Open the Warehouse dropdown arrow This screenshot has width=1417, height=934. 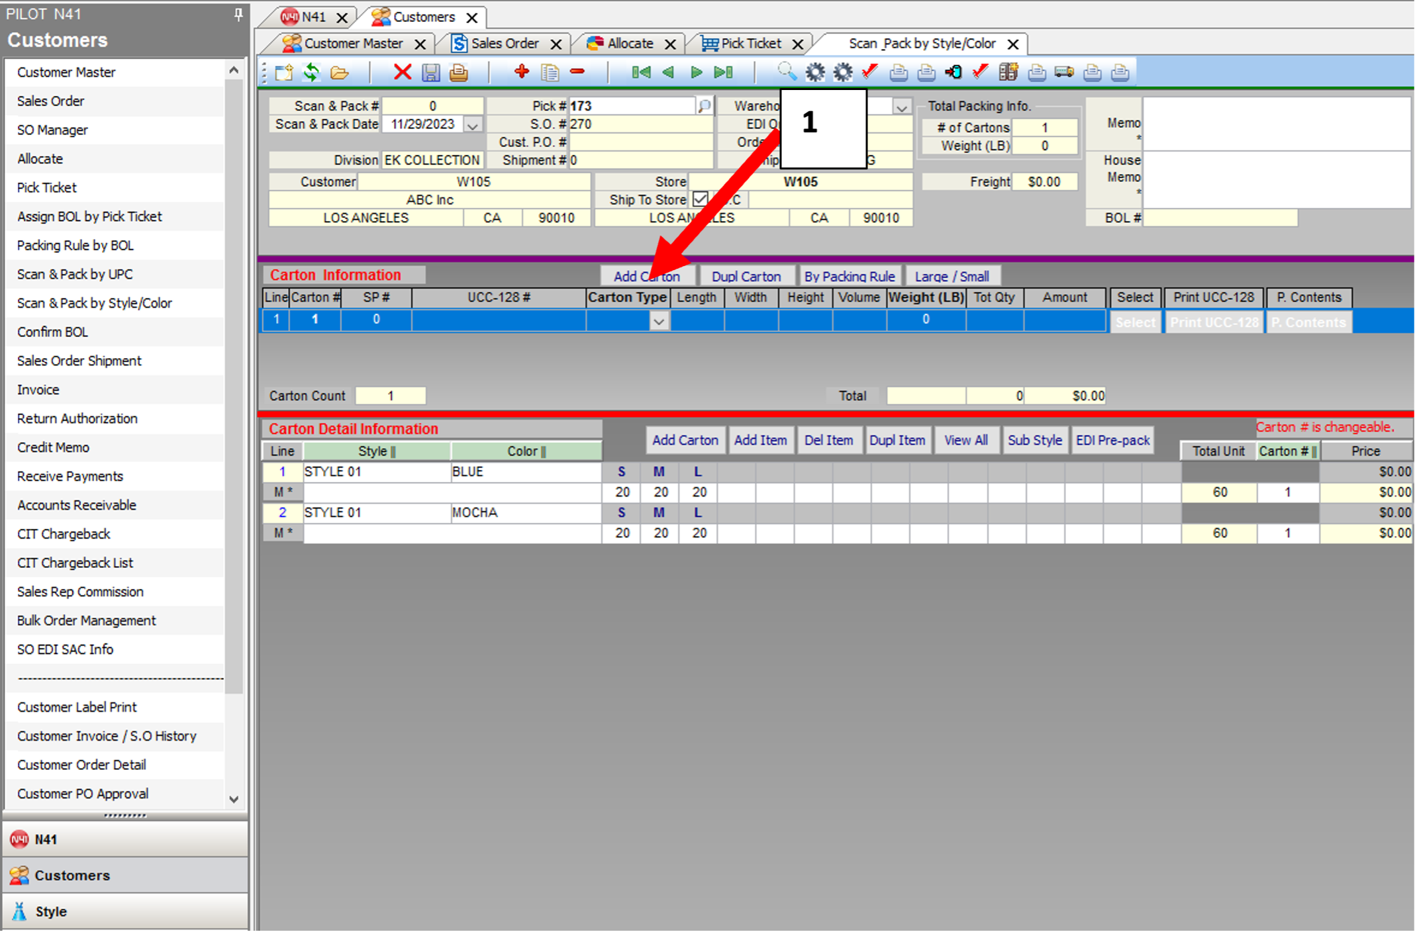coord(901,107)
